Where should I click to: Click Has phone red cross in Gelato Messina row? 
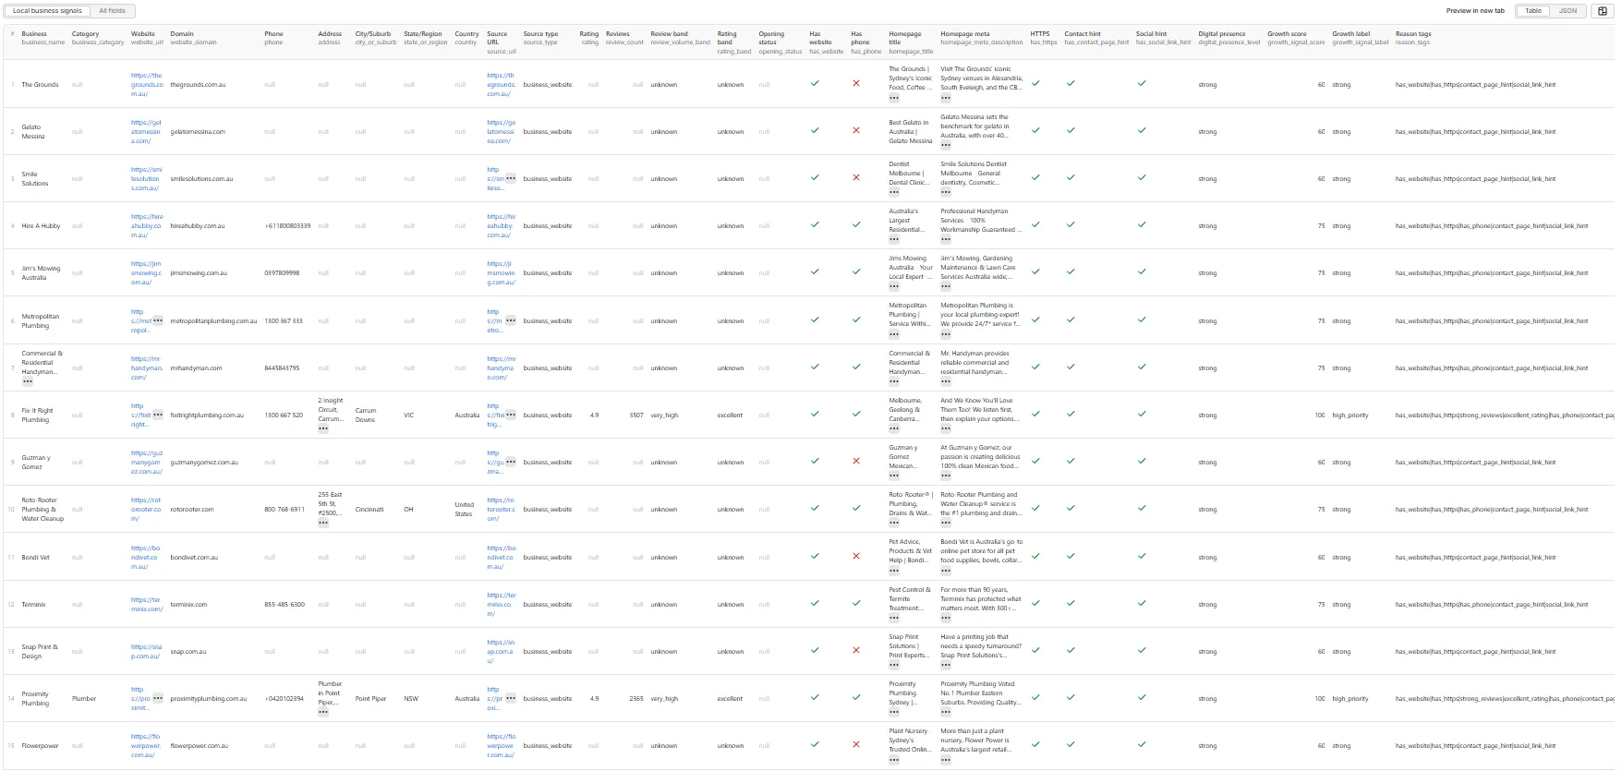click(856, 130)
